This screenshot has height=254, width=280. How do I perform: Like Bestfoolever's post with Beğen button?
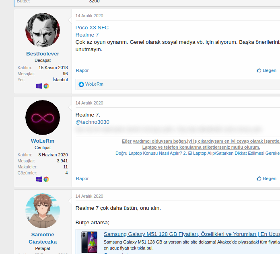point(266,70)
